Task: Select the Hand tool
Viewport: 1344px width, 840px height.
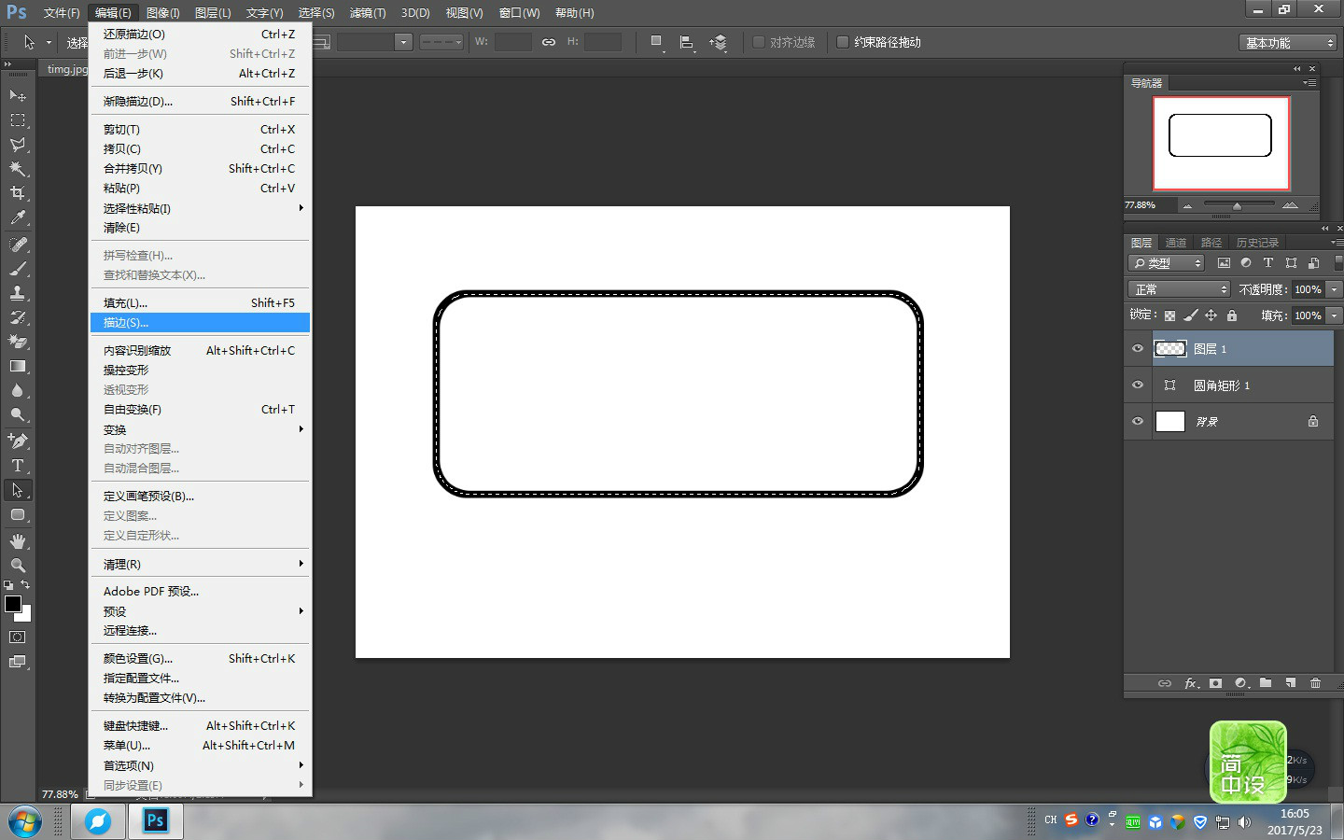Action: [x=18, y=540]
